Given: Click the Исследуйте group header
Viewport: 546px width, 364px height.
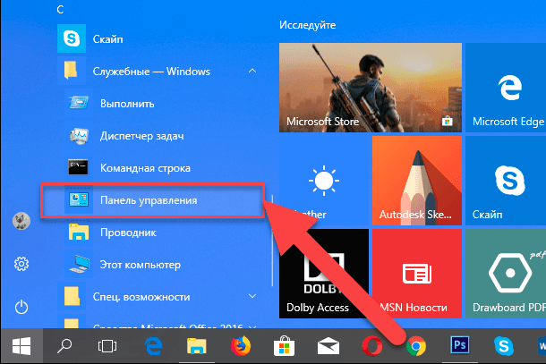Looking at the screenshot, I should [308, 25].
